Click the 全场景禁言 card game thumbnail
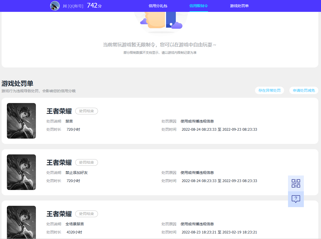 tap(21, 222)
